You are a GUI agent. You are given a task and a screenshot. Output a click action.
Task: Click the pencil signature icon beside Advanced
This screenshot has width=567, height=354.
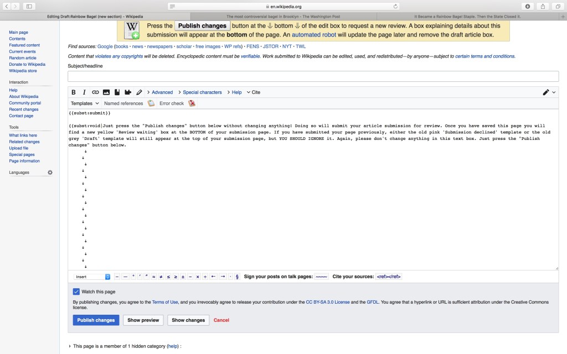click(139, 92)
